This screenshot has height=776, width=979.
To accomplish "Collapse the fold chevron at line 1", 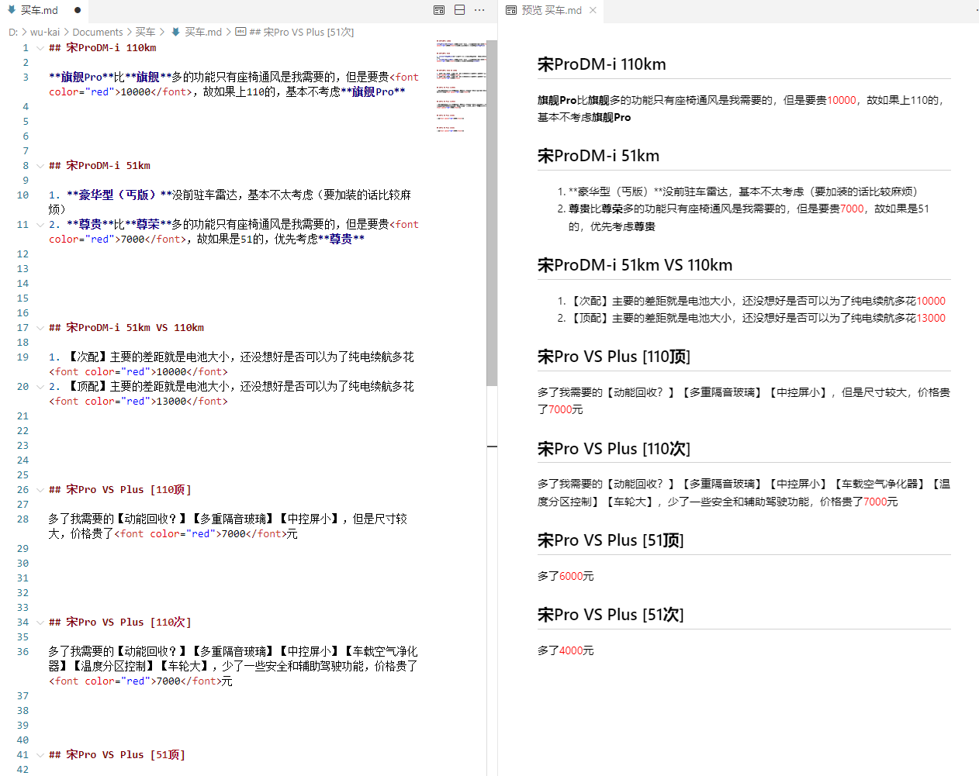I will point(40,48).
